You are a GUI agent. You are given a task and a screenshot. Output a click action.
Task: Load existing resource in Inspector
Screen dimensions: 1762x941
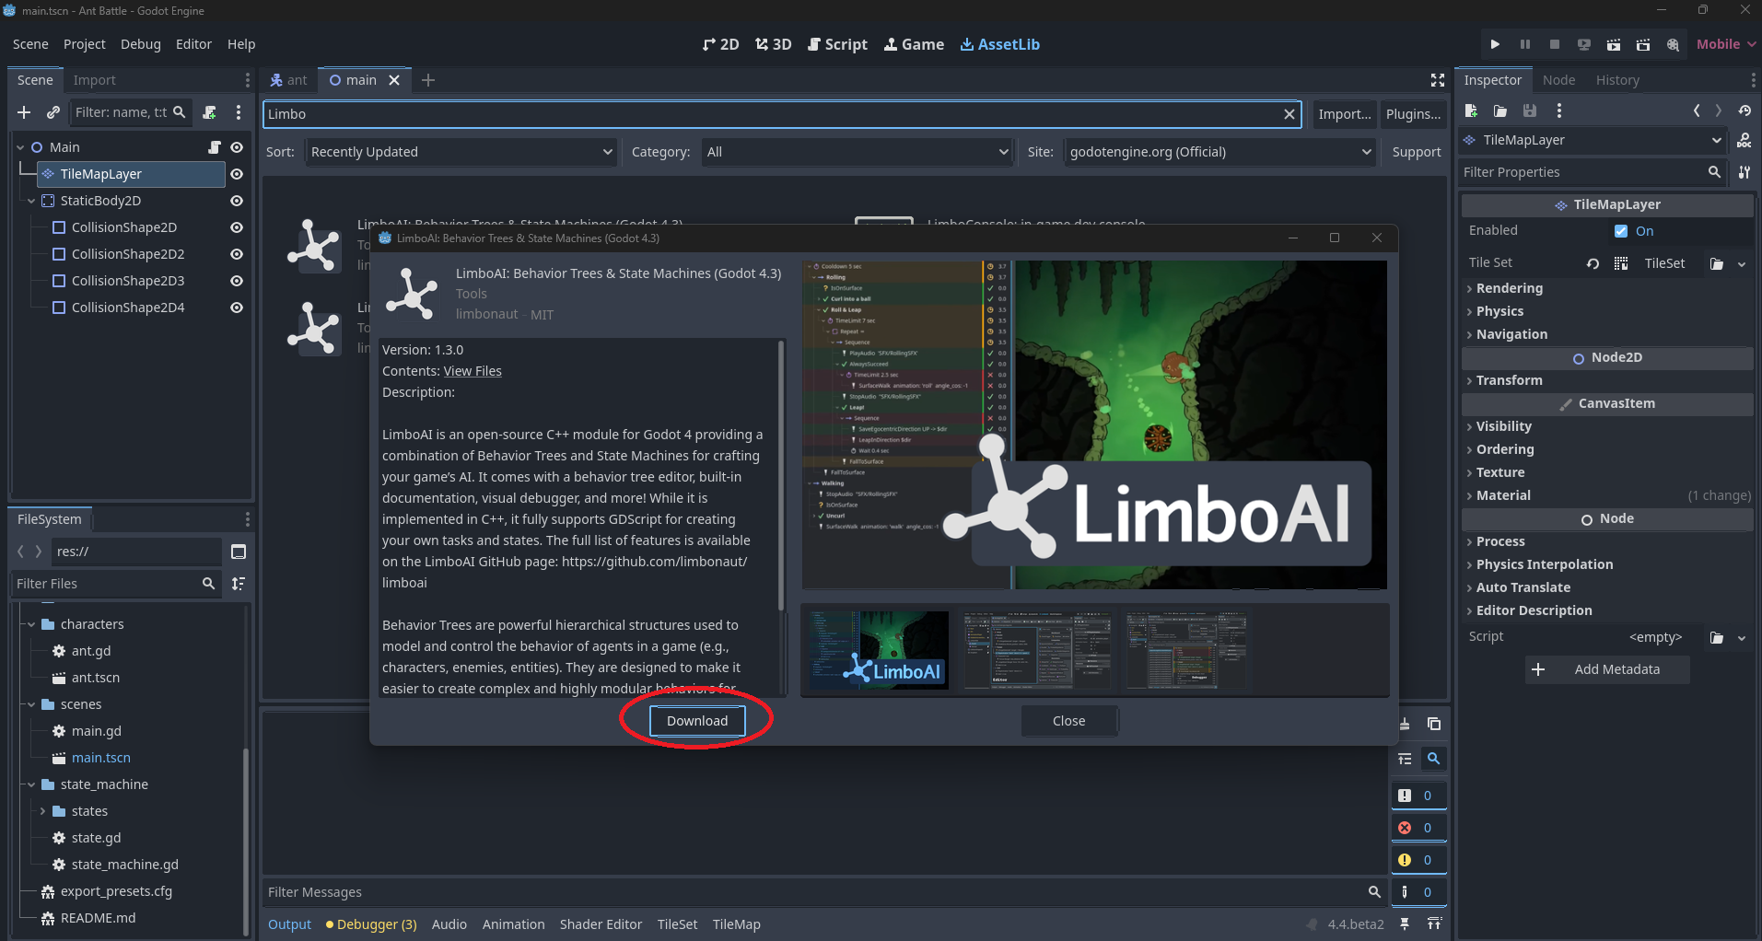[x=1500, y=110]
